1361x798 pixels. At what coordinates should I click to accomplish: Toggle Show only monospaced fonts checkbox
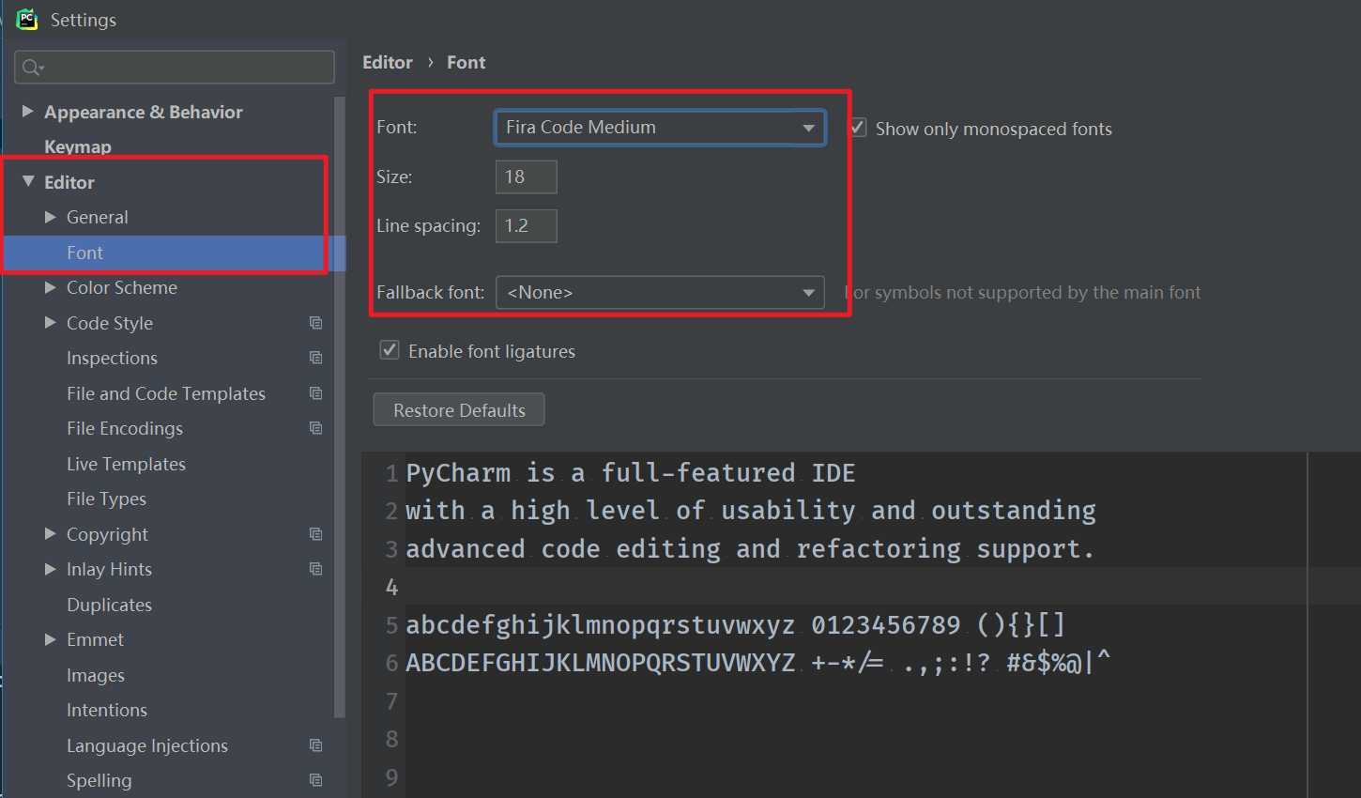tap(858, 128)
